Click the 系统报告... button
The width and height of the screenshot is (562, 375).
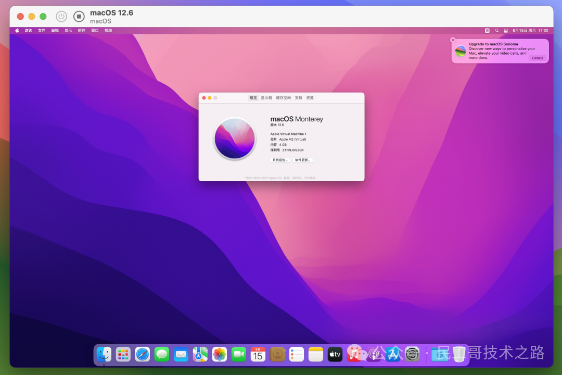(x=280, y=160)
